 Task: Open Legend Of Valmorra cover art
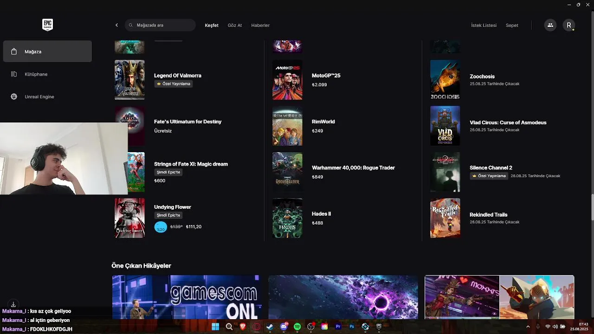[129, 80]
